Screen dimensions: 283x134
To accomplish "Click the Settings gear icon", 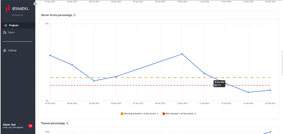I will (x=5, y=51).
